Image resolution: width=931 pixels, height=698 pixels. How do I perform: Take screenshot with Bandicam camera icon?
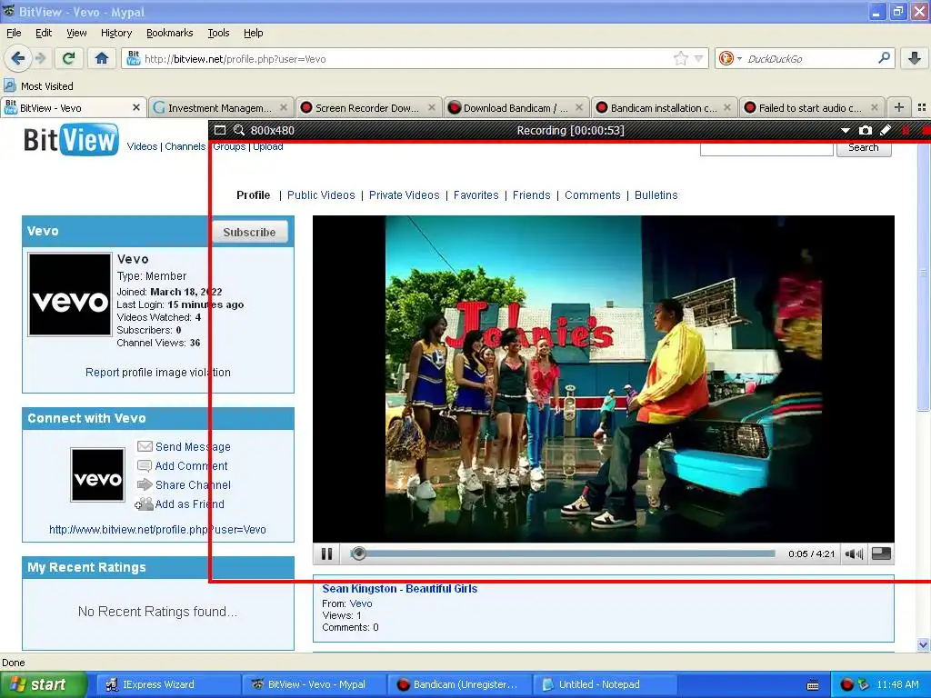coord(866,130)
